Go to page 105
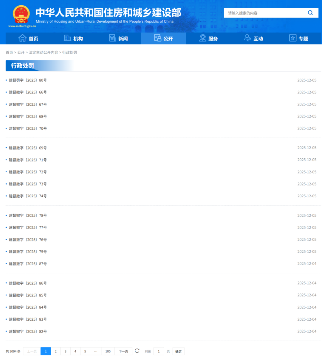Image resolution: width=322 pixels, height=356 pixels. pyautogui.click(x=108, y=351)
